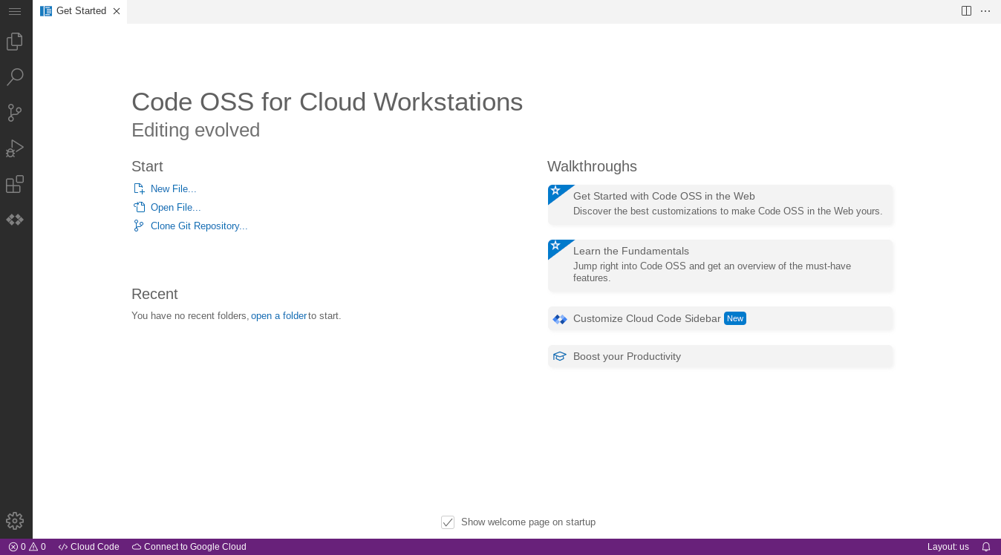Open the Extensions view
This screenshot has width=1001, height=555.
click(15, 184)
